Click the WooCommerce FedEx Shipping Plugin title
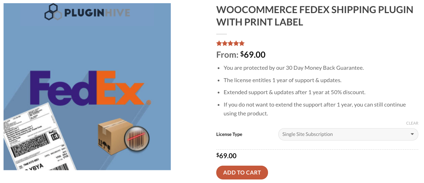Viewport: 424px width, 183px height. pyautogui.click(x=314, y=16)
